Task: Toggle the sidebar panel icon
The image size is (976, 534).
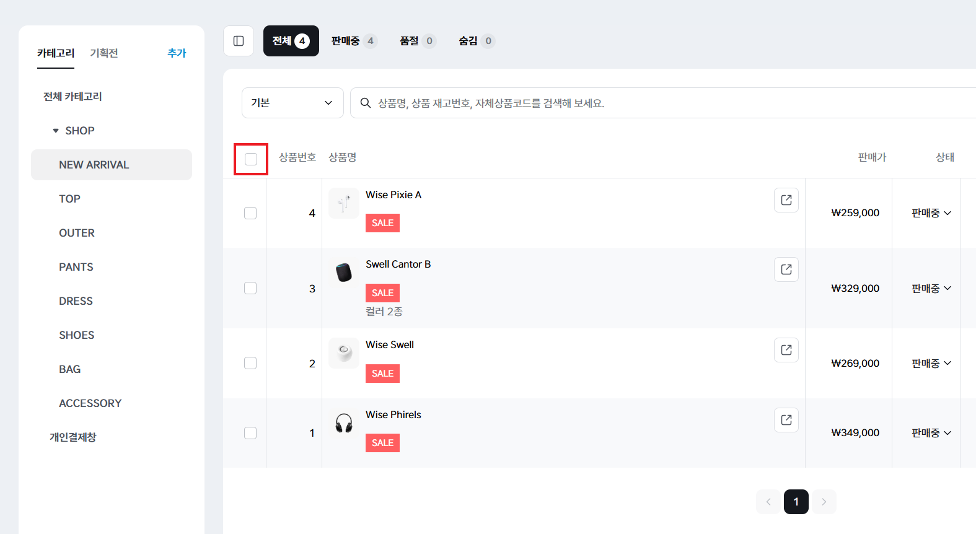Action: (239, 41)
